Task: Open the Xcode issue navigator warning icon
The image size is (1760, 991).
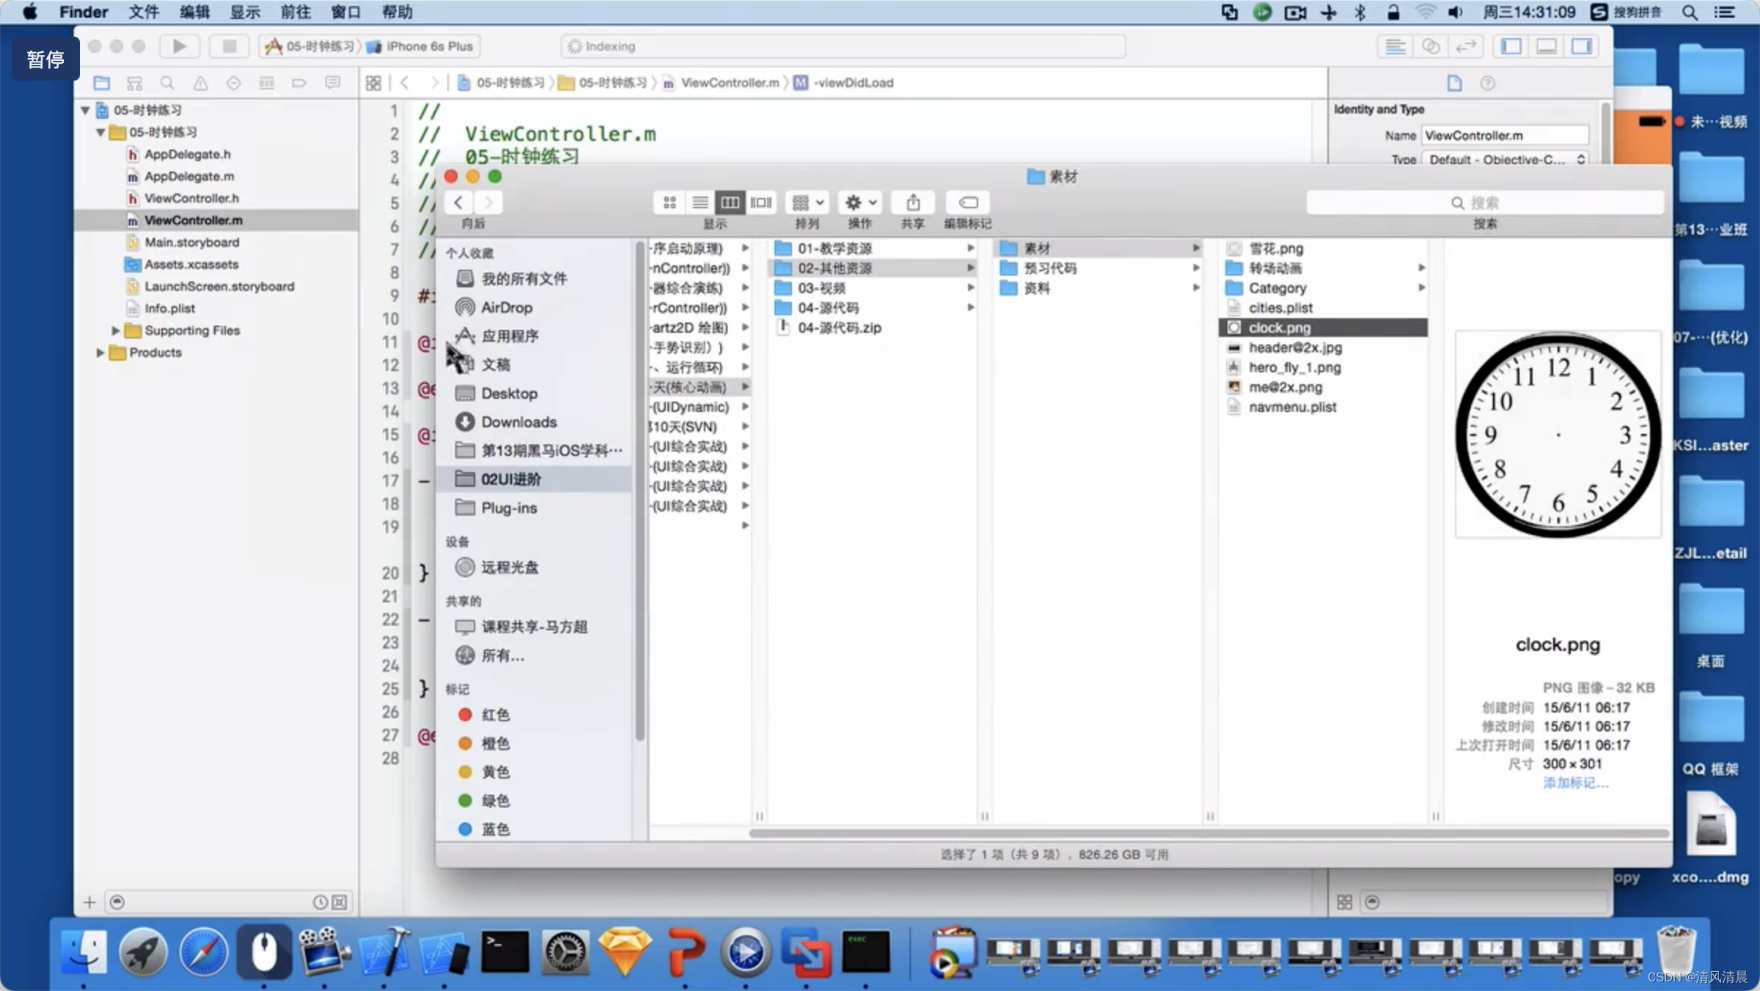Action: pos(200,83)
